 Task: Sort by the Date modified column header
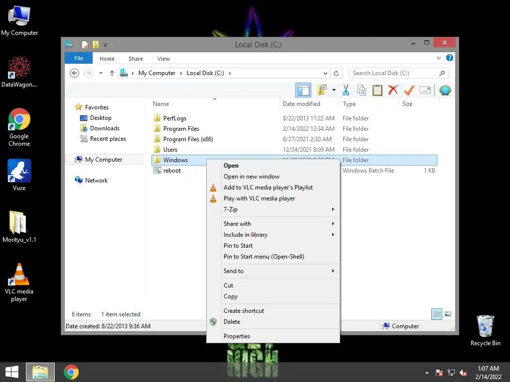point(301,104)
